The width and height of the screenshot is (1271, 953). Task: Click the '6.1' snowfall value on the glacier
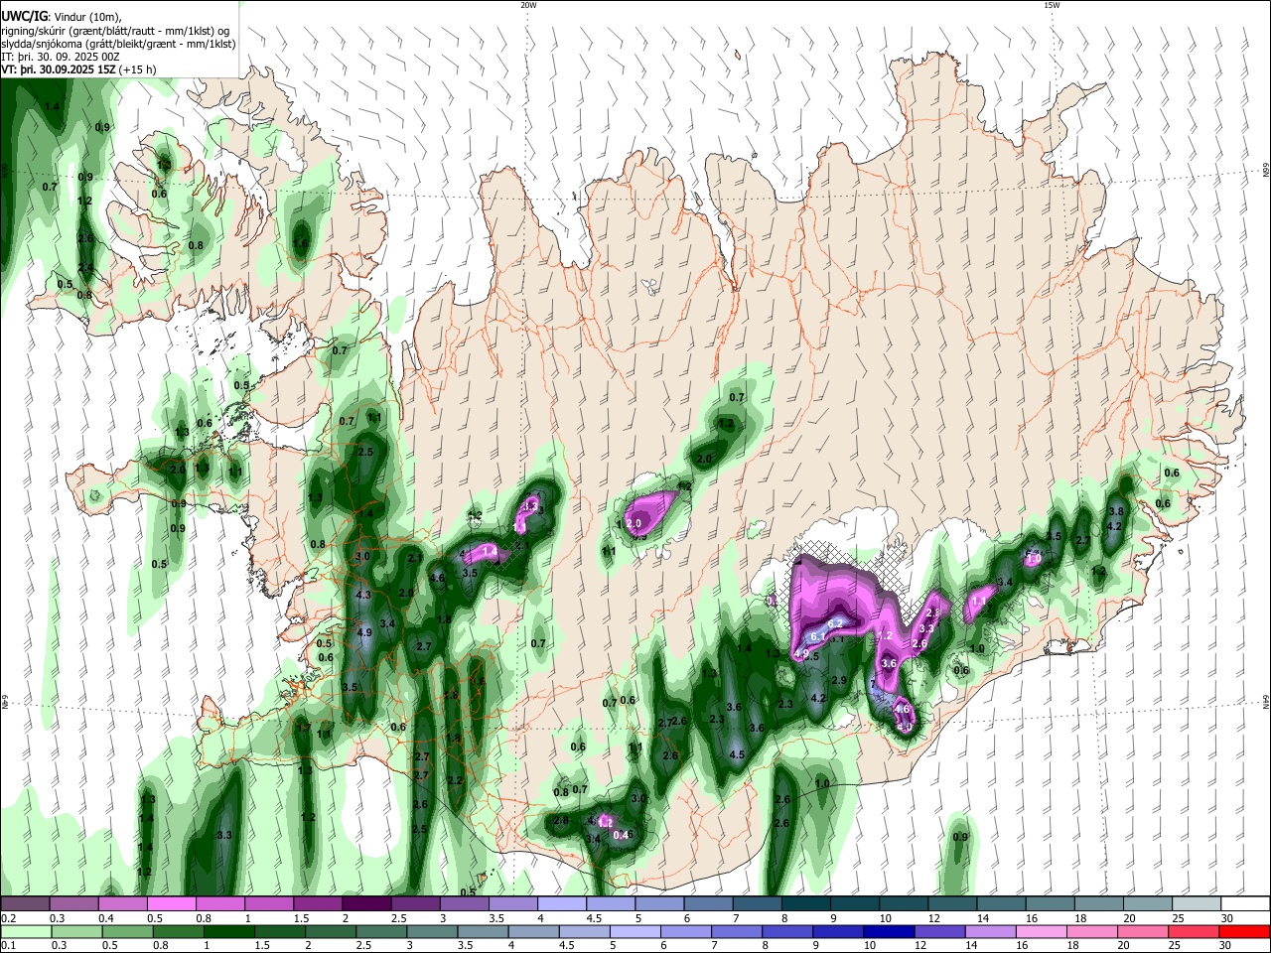[818, 637]
